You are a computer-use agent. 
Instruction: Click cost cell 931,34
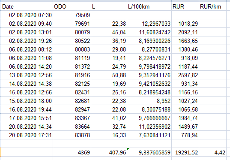(x=185, y=84)
